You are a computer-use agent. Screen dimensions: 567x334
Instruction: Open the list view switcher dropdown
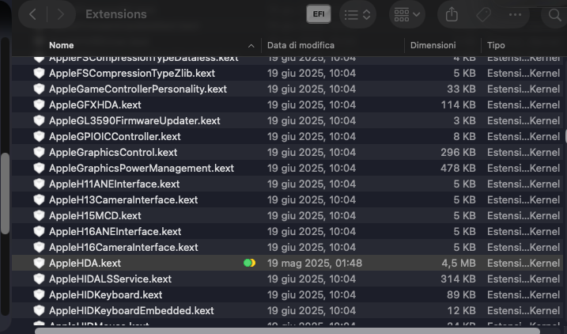357,14
